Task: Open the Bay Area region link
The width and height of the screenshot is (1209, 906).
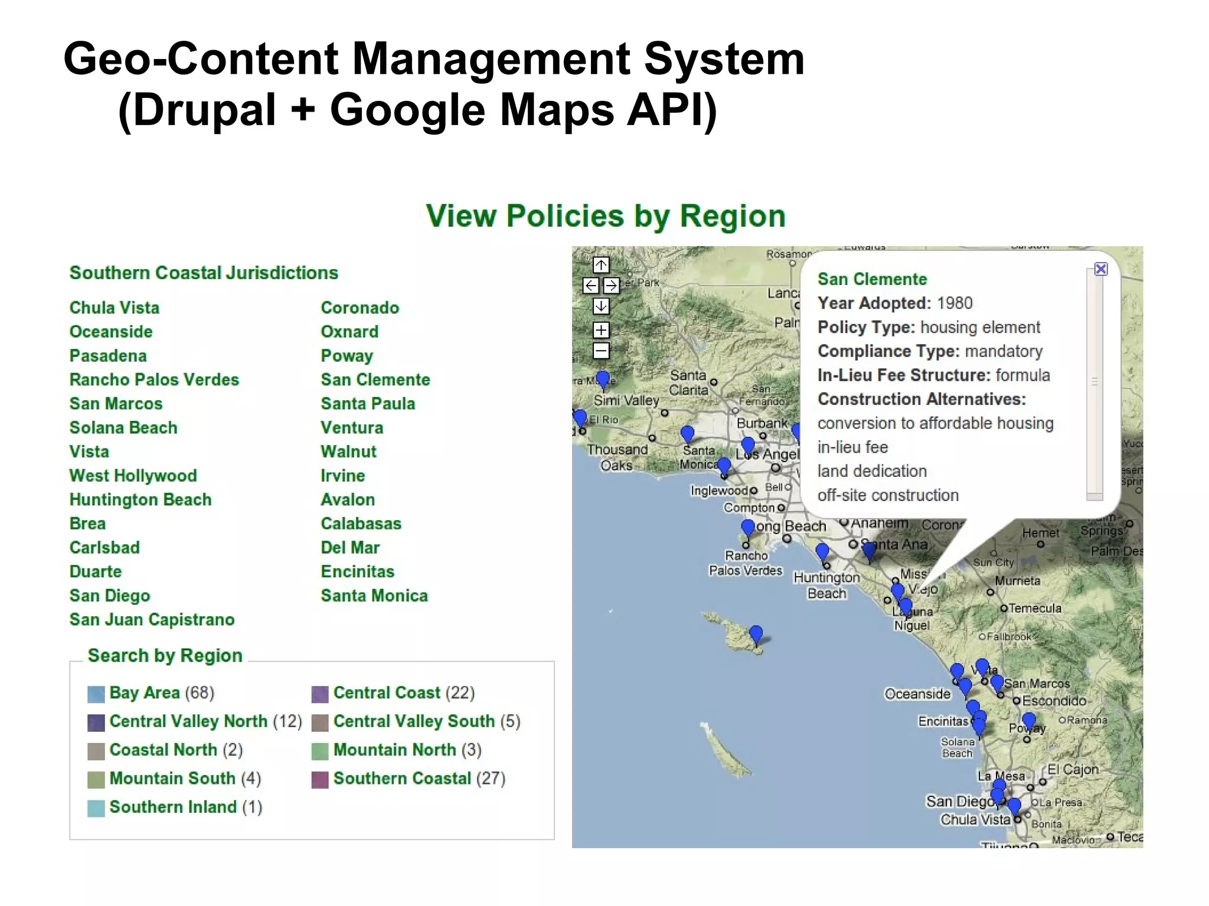Action: 145,692
